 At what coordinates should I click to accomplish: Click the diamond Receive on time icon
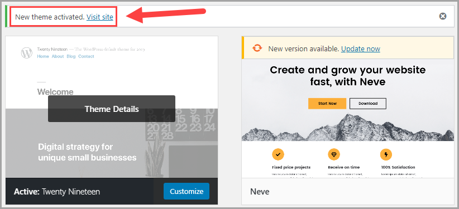334,154
